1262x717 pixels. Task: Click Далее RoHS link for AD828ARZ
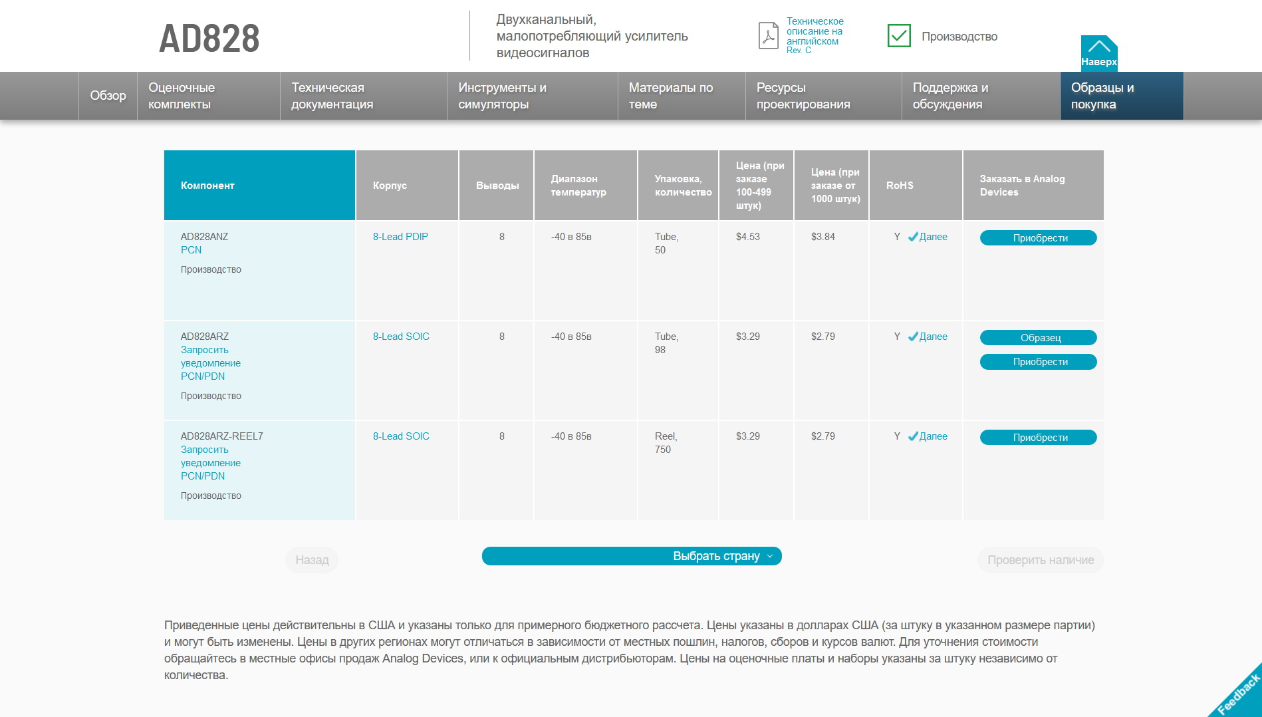[x=934, y=337]
